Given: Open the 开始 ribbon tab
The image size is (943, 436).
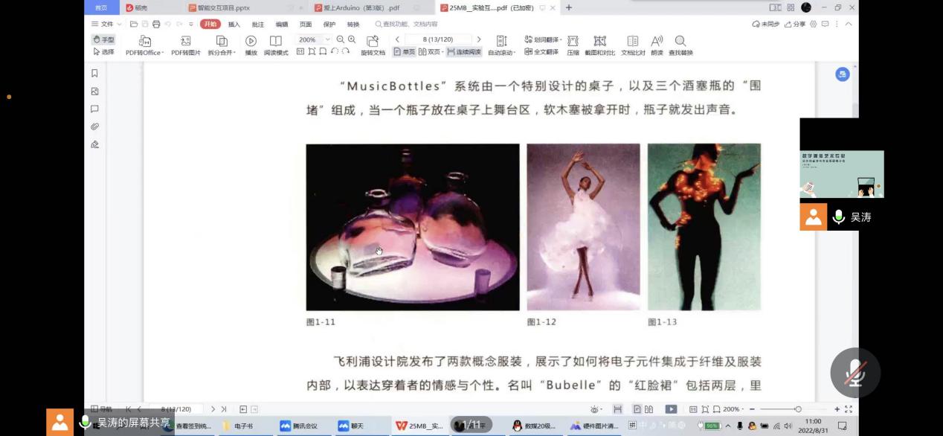Looking at the screenshot, I should click(x=210, y=24).
